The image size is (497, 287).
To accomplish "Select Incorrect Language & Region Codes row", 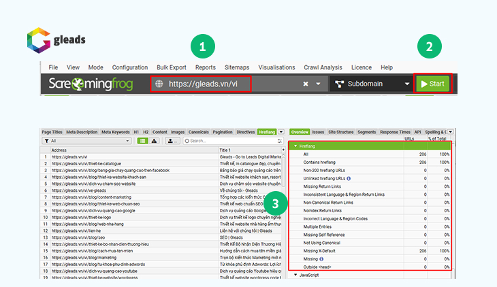I will pyautogui.click(x=370, y=218).
